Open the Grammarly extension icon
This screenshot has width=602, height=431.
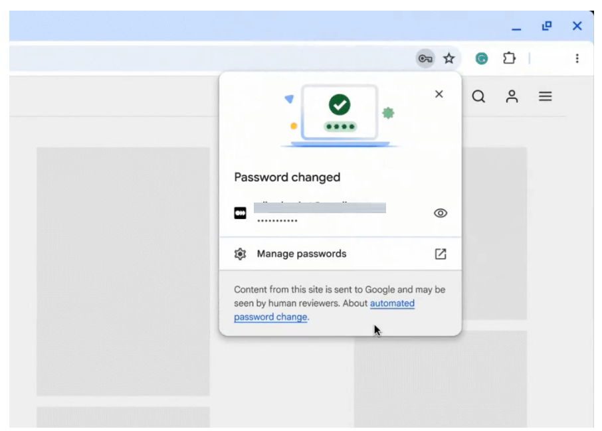point(482,58)
